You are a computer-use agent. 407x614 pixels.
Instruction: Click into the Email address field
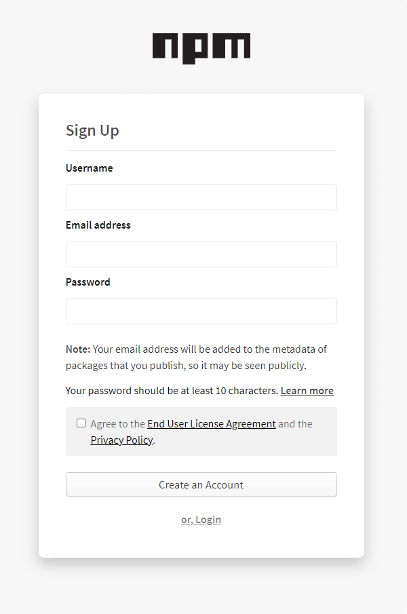[201, 254]
